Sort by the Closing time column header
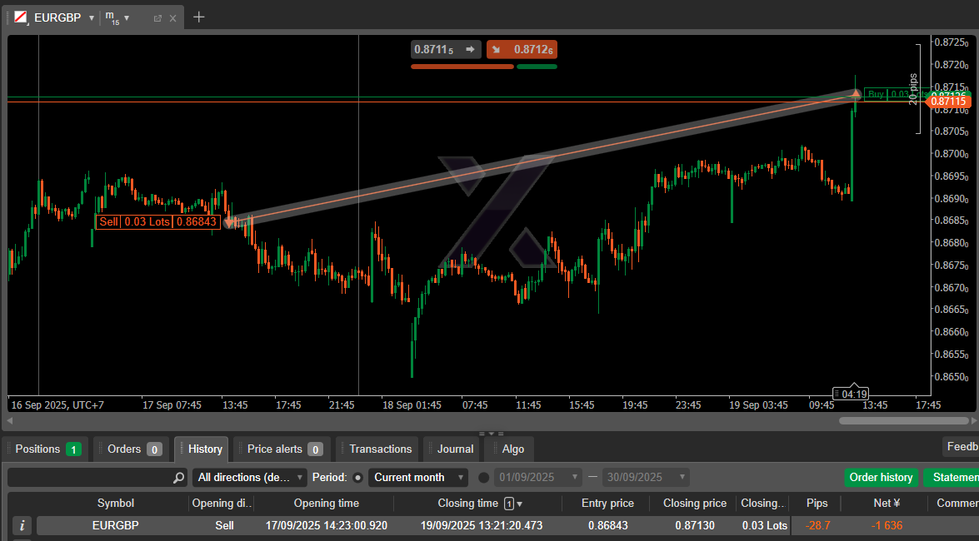 (x=467, y=504)
